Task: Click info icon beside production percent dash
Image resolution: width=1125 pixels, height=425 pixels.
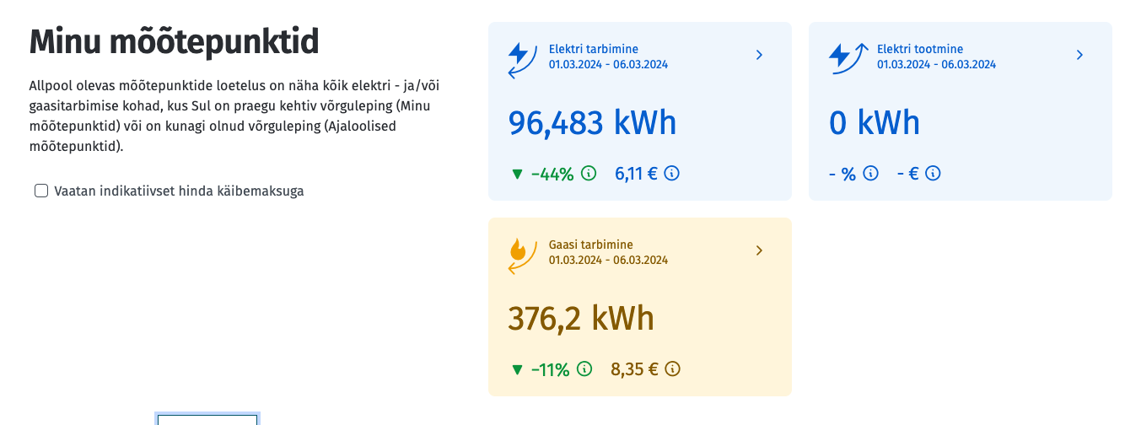Action: 871,173
